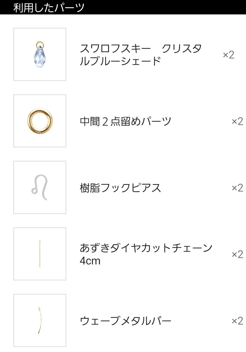Select the 樹脂フックピアス item name
Viewport: 246px width, 352px height.
tap(120, 188)
